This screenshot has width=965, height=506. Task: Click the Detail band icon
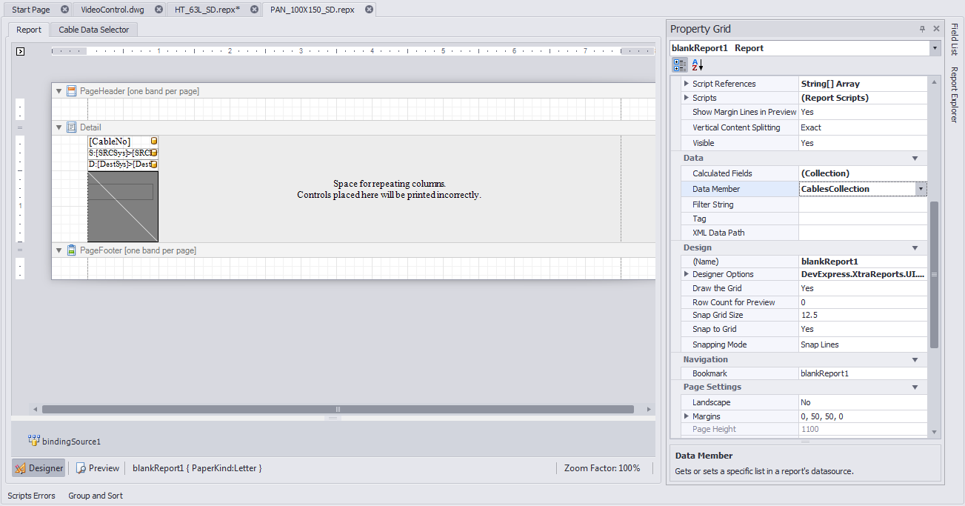72,127
